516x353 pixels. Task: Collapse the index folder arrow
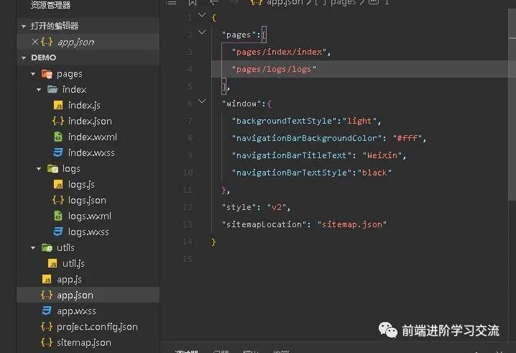(39, 90)
